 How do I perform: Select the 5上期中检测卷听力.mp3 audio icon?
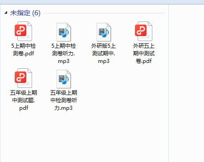(64, 32)
